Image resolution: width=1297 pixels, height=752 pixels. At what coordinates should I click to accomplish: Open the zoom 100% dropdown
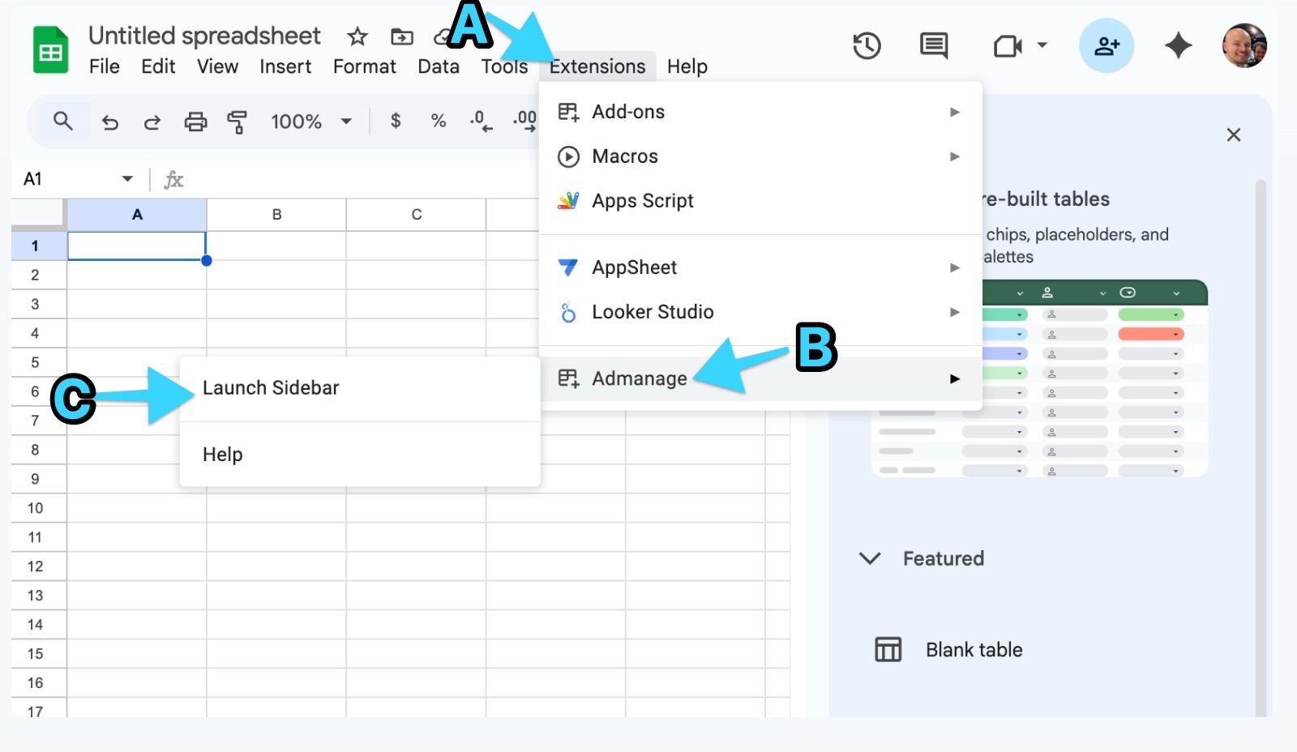[x=311, y=122]
